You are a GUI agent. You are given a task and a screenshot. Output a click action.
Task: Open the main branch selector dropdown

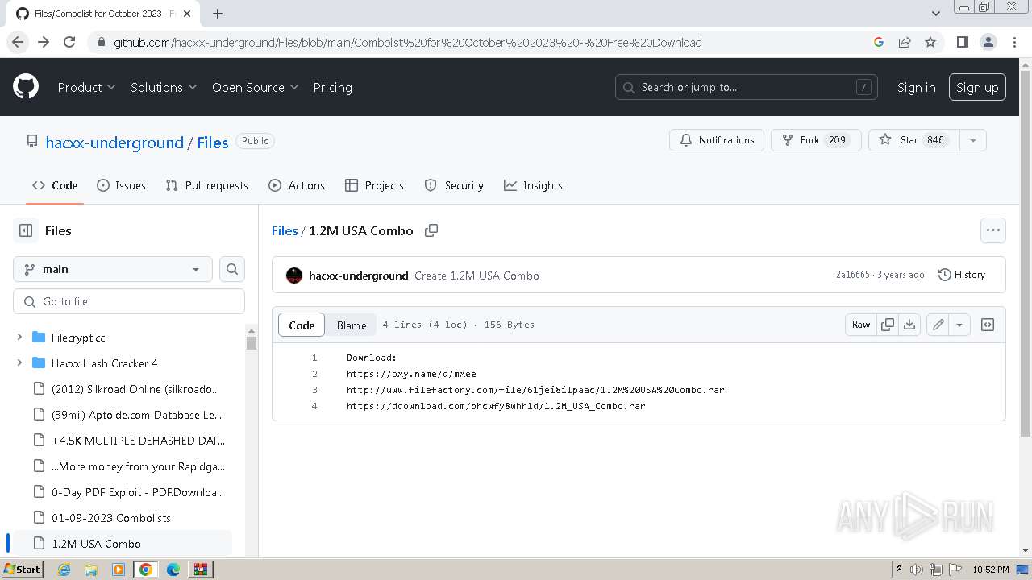(x=113, y=269)
